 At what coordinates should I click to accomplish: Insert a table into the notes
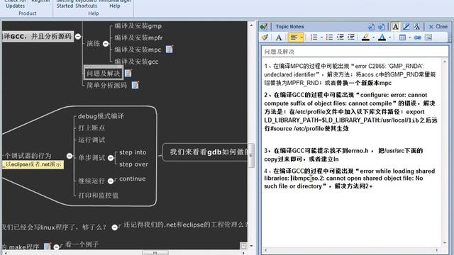point(402,38)
